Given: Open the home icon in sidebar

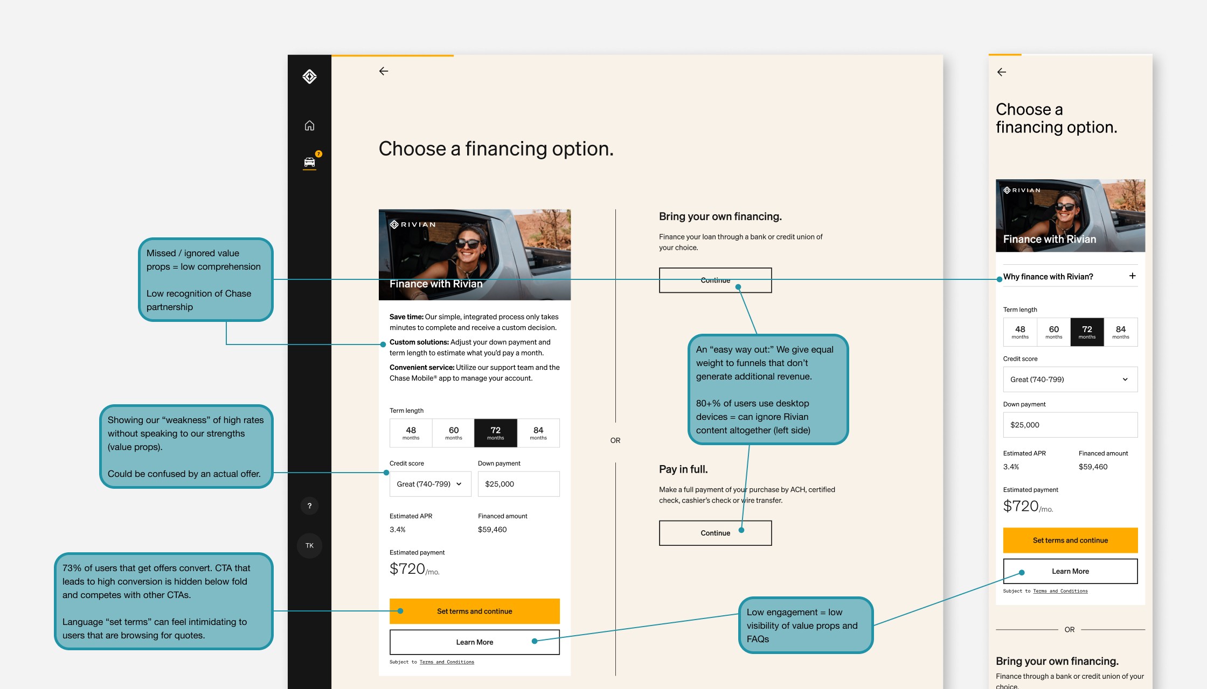Looking at the screenshot, I should (309, 125).
